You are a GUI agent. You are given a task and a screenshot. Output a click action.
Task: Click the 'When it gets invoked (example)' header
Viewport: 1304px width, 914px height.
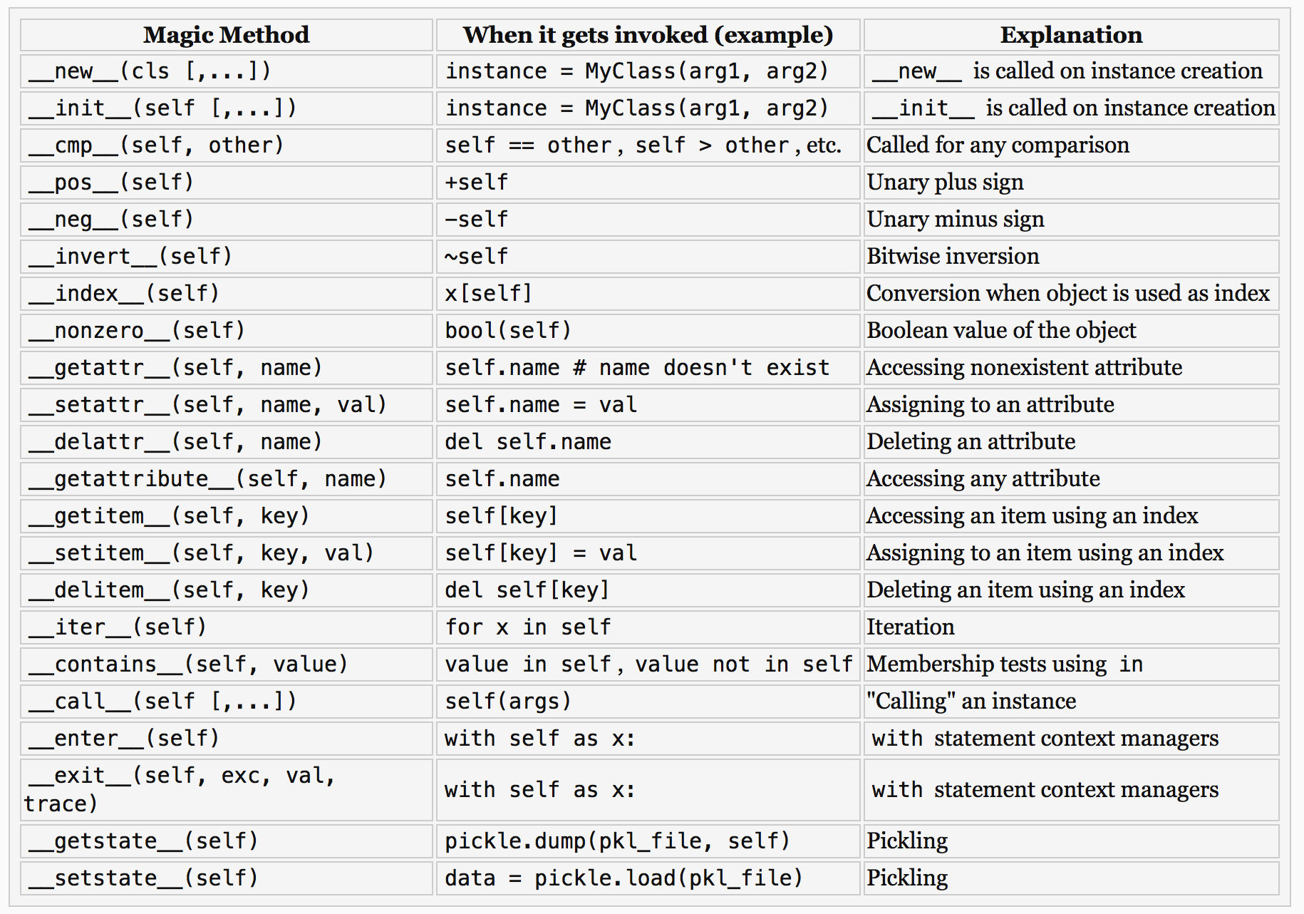[x=647, y=35]
